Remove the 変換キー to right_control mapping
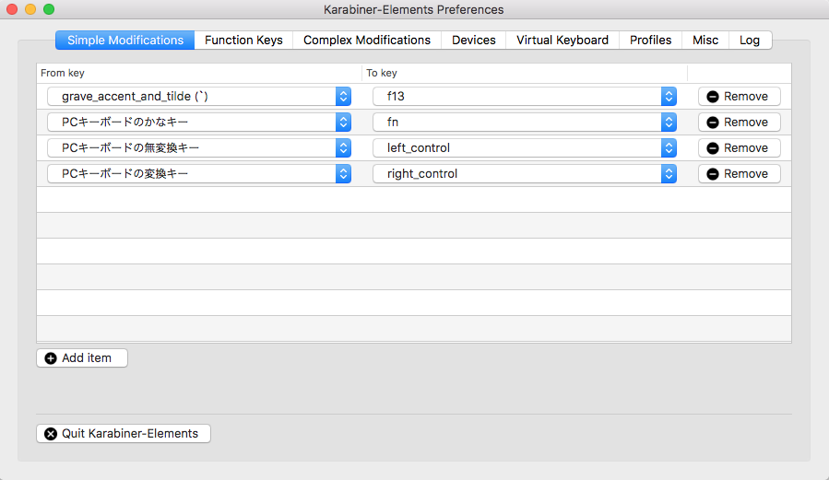This screenshot has width=829, height=480. tap(740, 174)
